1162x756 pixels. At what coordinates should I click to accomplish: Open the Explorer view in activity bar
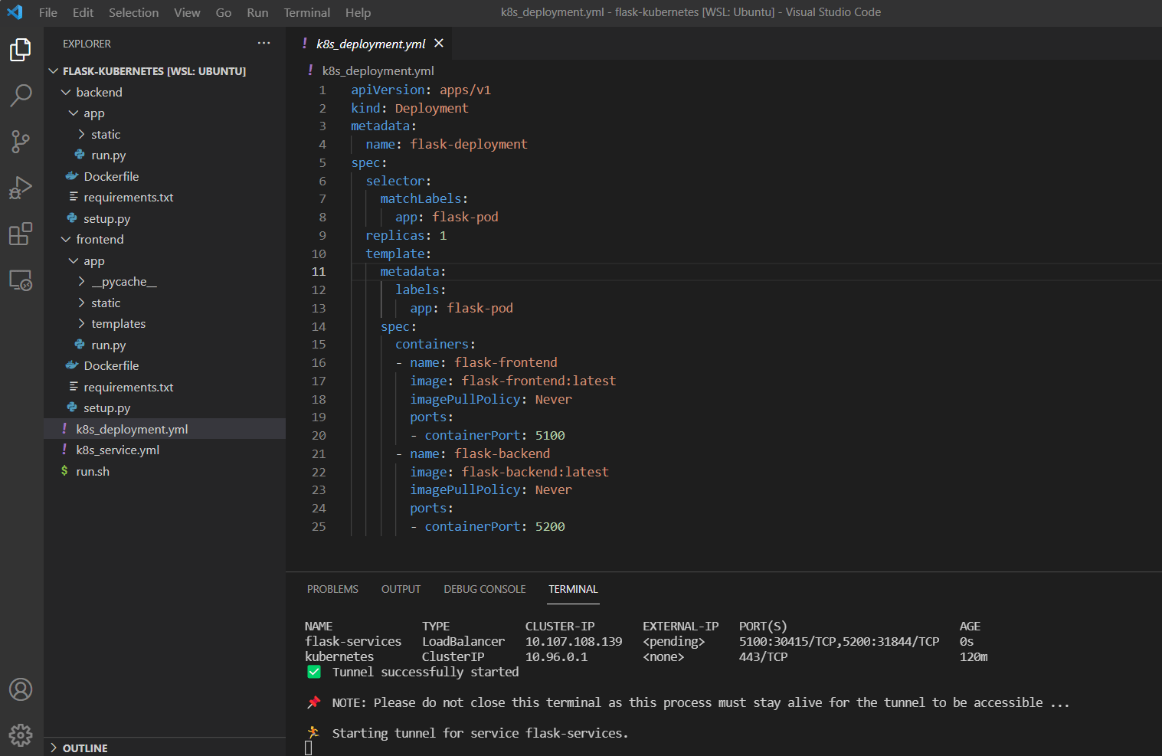(21, 50)
